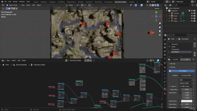Open the Global transform orientation dropdown
This screenshot has width=197, height=111.
point(70,5)
